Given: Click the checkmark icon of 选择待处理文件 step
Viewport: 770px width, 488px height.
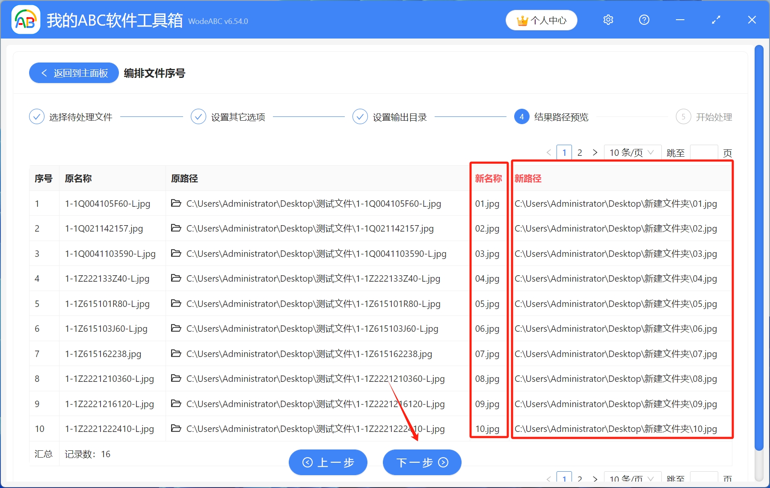Looking at the screenshot, I should 36,116.
